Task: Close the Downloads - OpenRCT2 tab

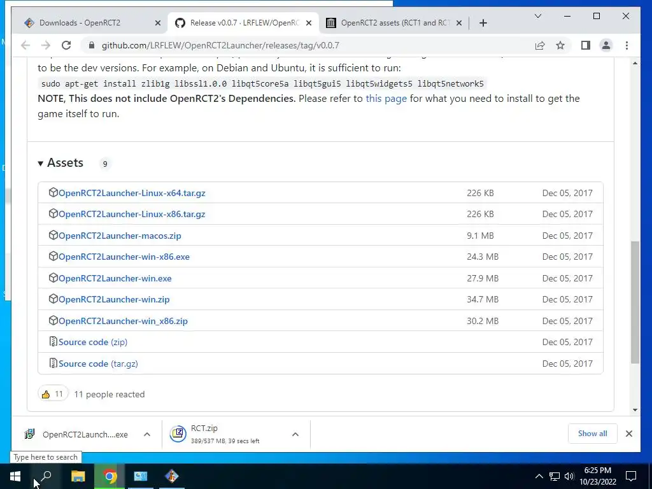Action: 158,23
